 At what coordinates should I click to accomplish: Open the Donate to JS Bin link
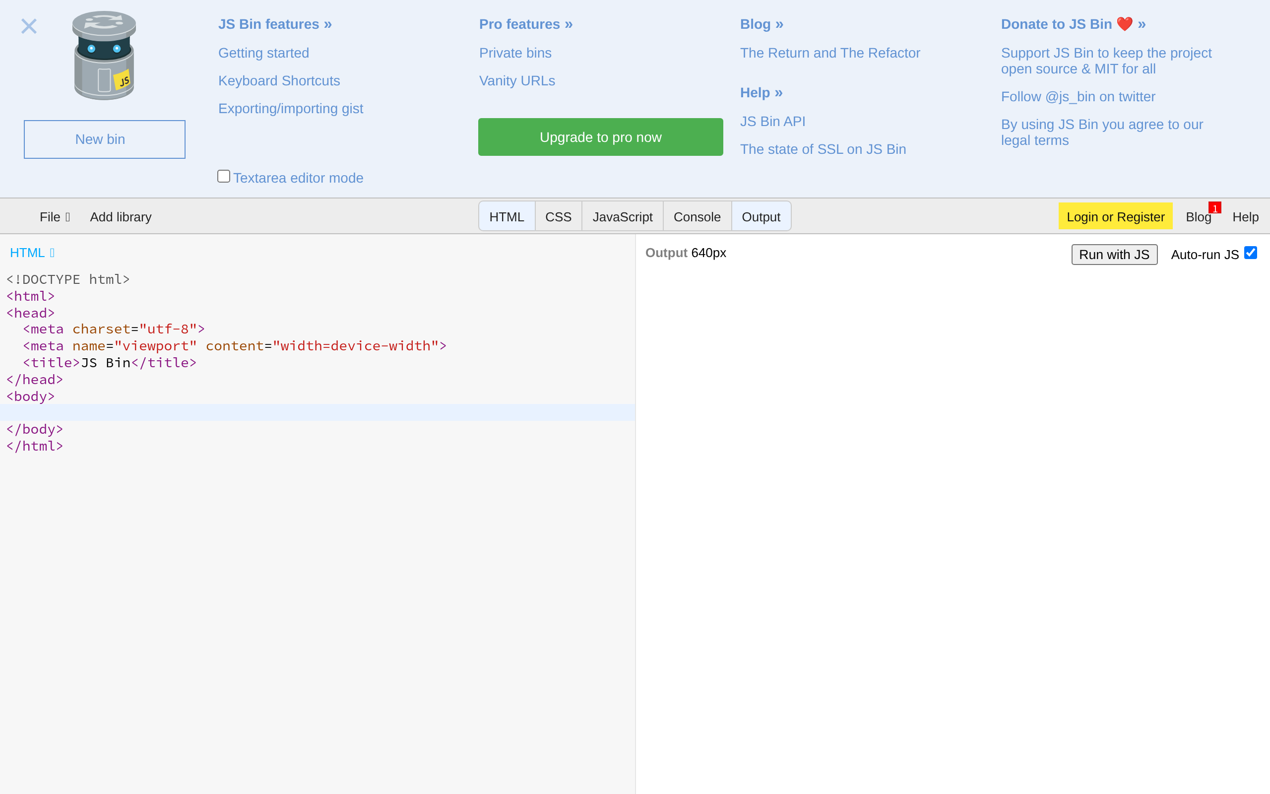tap(1073, 24)
